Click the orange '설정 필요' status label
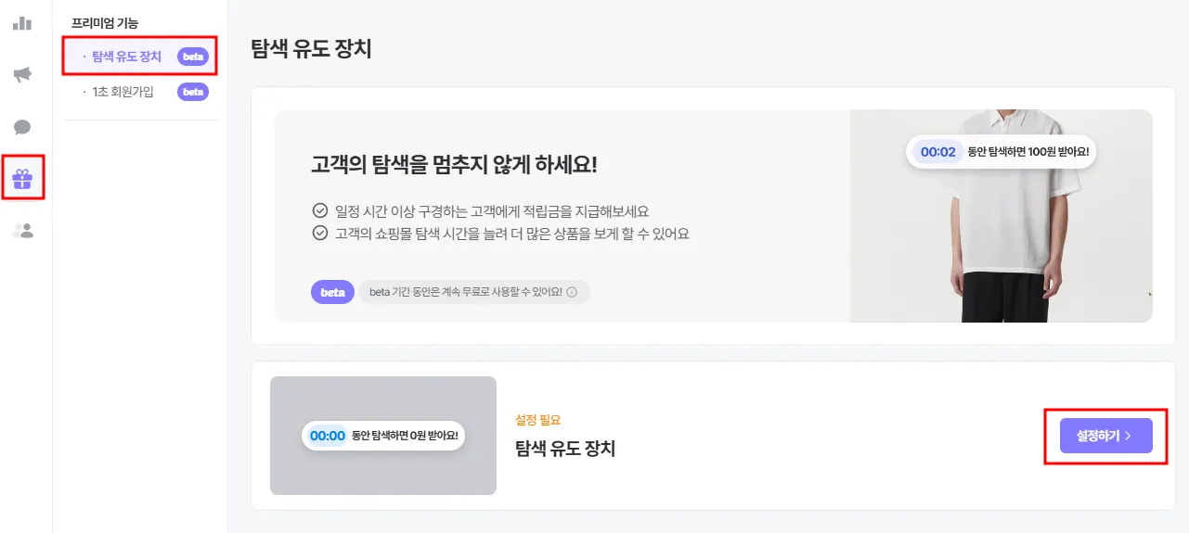 [x=538, y=420]
